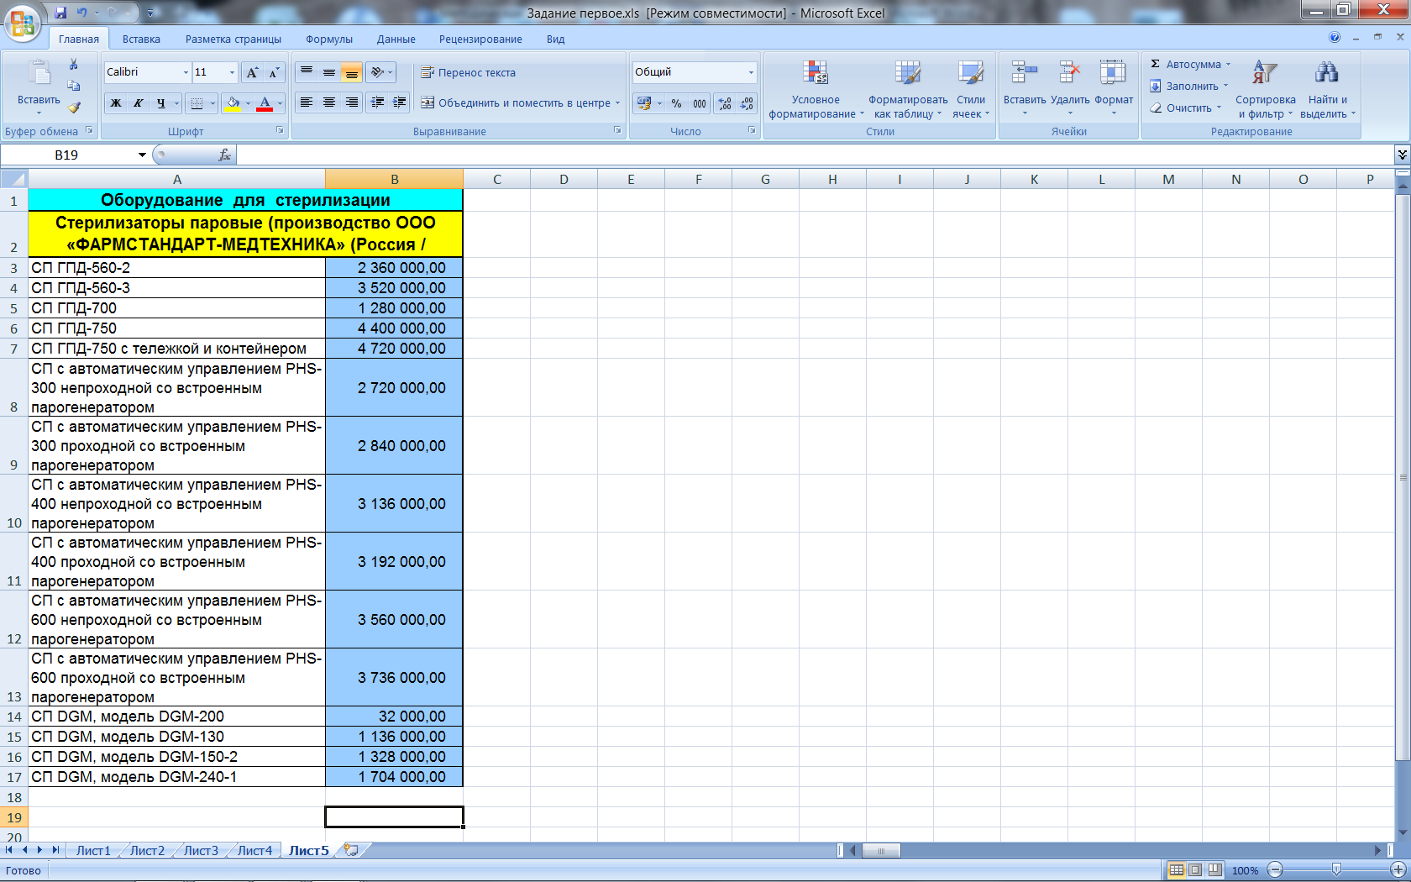Increase decimal places
1411x882 pixels.
point(725,103)
